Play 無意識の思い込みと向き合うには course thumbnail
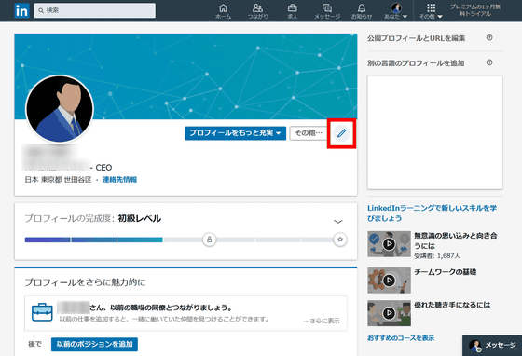 coord(389,244)
